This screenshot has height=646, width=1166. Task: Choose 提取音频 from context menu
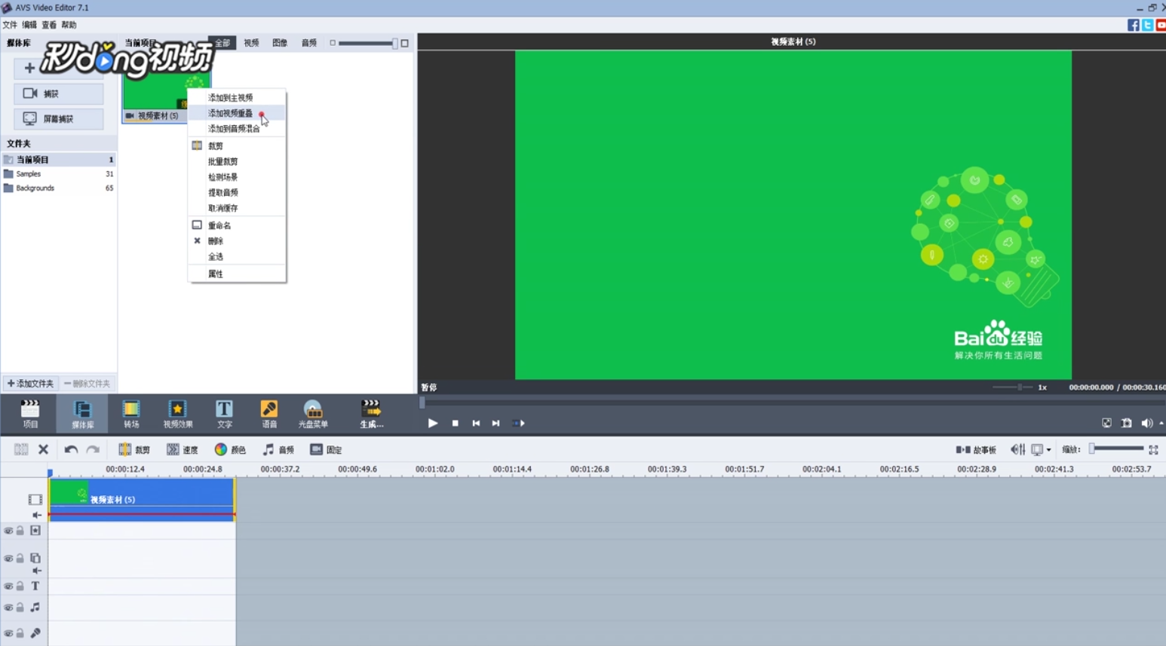click(237, 192)
